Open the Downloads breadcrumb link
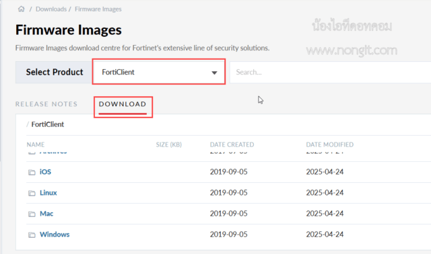 point(51,9)
